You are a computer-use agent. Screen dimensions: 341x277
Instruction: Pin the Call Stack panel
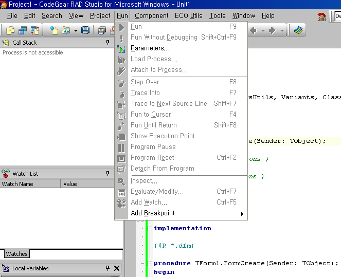107,43
